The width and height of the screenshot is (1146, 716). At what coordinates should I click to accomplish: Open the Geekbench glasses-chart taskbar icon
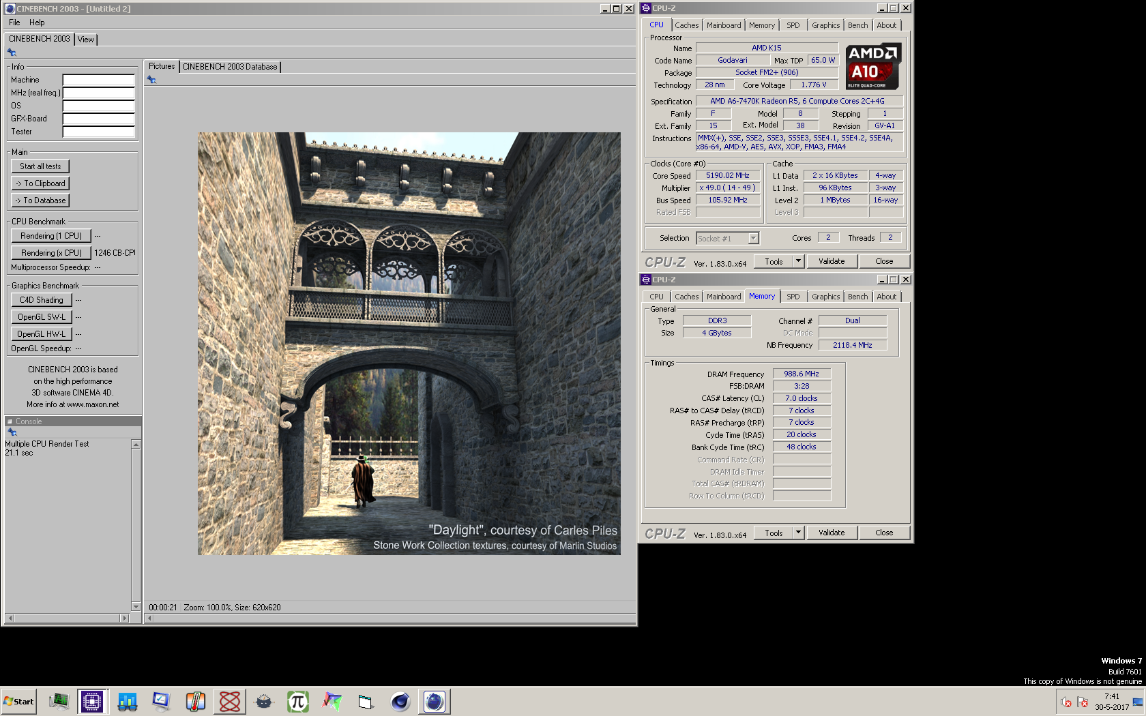pos(127,701)
